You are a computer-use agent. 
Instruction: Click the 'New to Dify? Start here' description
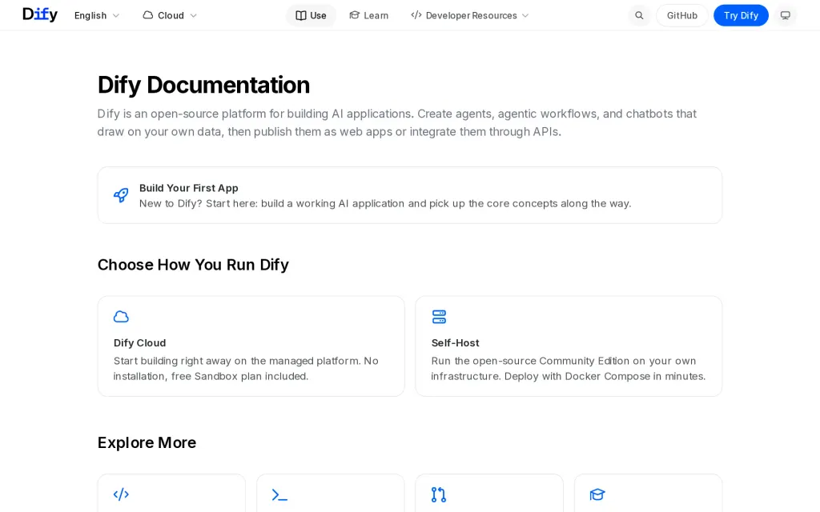pos(385,203)
